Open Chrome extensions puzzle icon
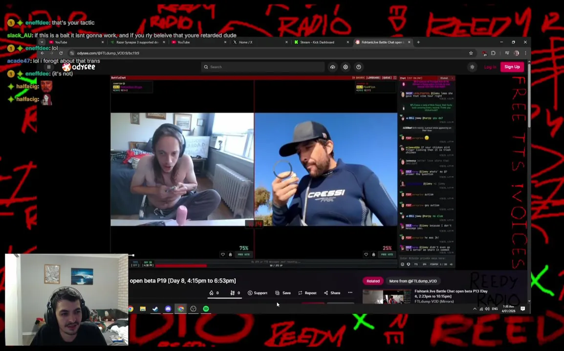Screen dimensions: 564x351 (x=494, y=53)
